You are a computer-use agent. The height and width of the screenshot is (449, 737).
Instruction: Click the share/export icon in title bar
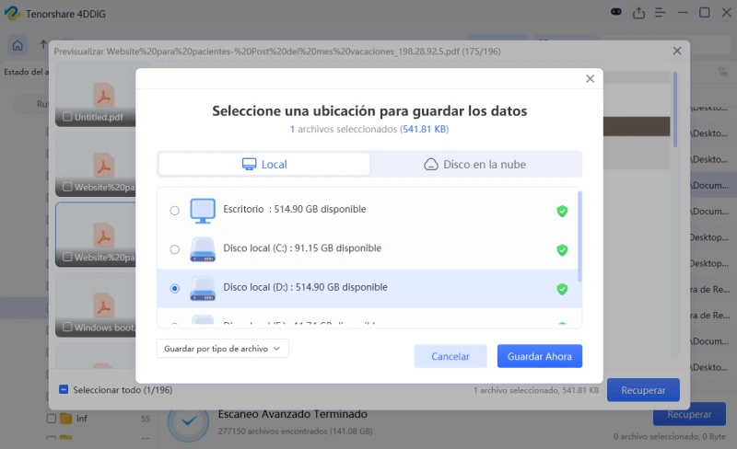coord(638,13)
